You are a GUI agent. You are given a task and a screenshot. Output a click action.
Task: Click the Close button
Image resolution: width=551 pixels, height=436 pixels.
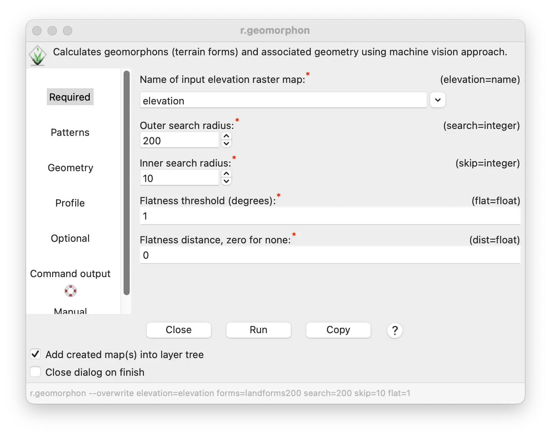coord(179,330)
